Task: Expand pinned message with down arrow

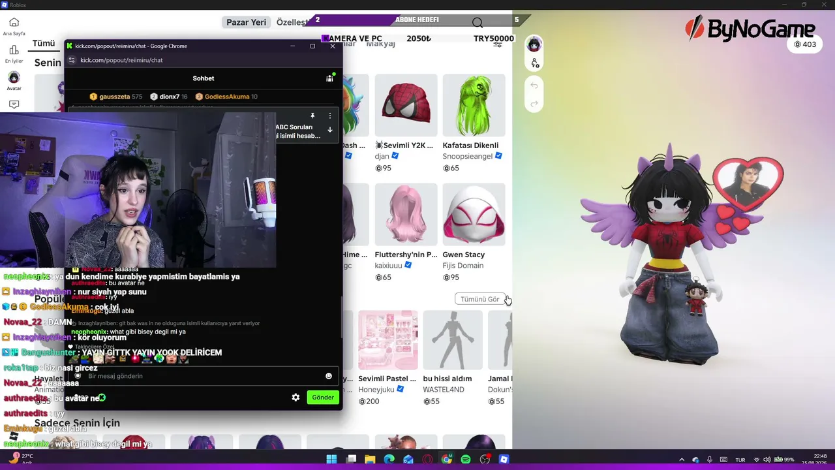Action: [x=329, y=130]
